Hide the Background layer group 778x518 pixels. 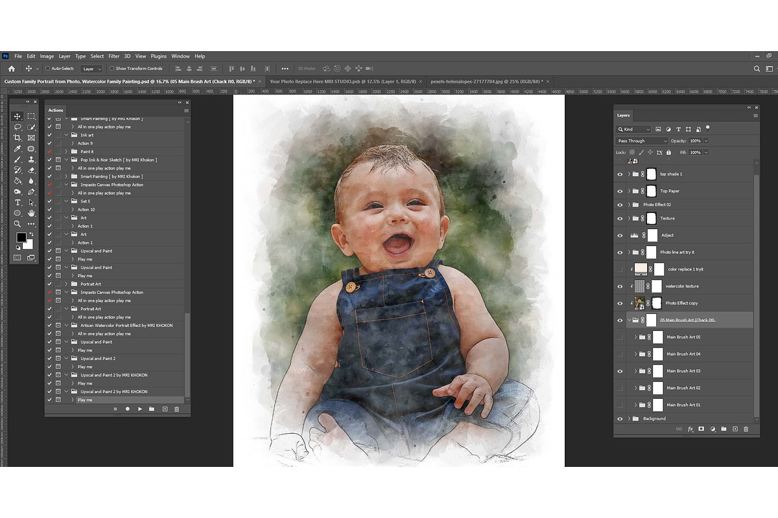[x=620, y=418]
